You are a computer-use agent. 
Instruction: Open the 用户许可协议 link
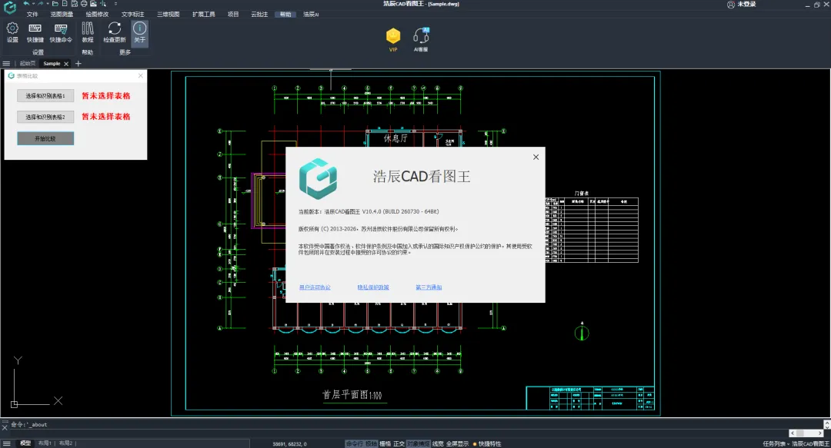tap(315, 287)
